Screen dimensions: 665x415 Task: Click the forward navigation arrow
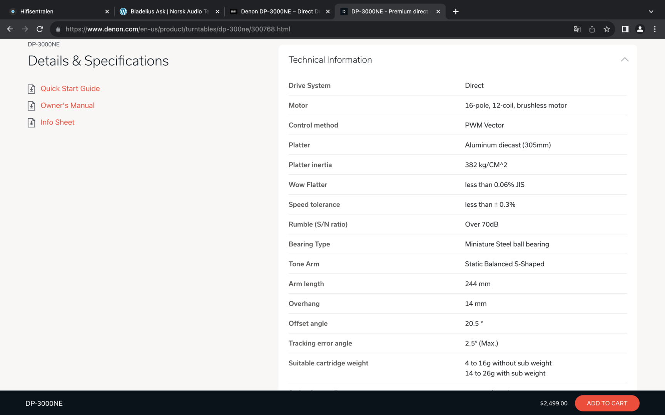(x=25, y=29)
